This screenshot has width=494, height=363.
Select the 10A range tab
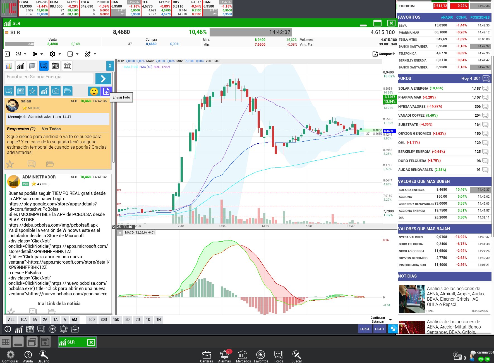[x=23, y=320]
